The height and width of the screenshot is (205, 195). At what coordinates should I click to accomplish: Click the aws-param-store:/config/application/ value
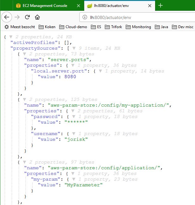[104, 168]
